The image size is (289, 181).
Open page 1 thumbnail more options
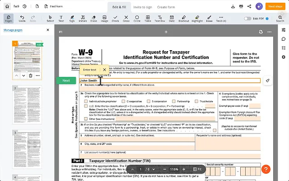pos(38,76)
